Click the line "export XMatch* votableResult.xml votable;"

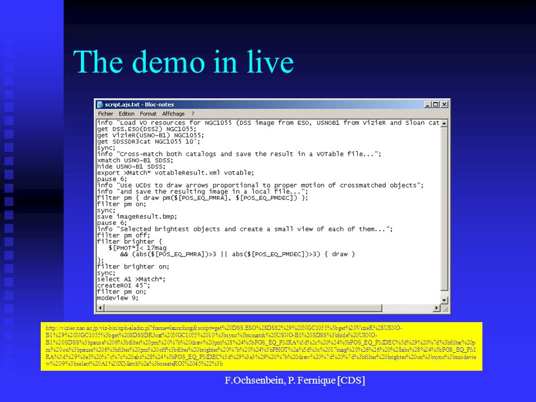pyautogui.click(x=175, y=173)
